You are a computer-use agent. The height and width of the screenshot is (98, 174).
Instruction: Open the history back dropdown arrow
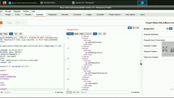coord(20,23)
